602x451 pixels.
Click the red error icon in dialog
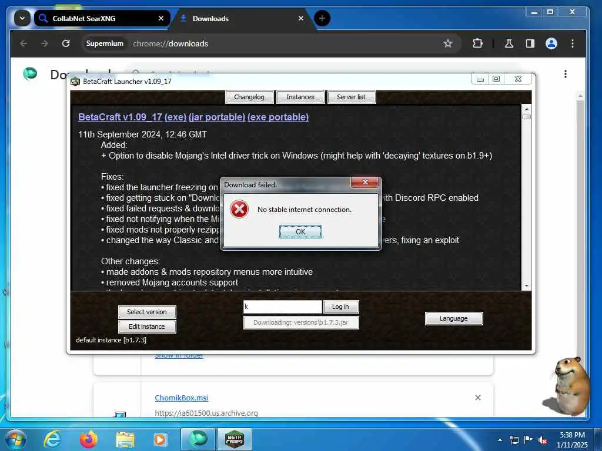point(239,210)
